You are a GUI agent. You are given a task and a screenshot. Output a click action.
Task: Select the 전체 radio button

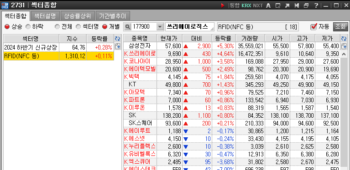(x=57, y=27)
